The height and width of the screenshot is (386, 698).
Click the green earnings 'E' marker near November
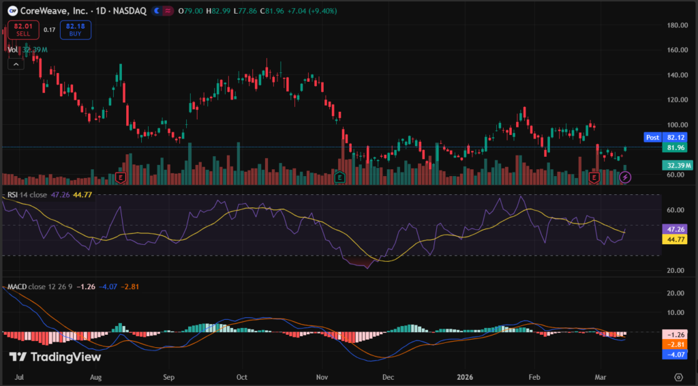tap(339, 177)
